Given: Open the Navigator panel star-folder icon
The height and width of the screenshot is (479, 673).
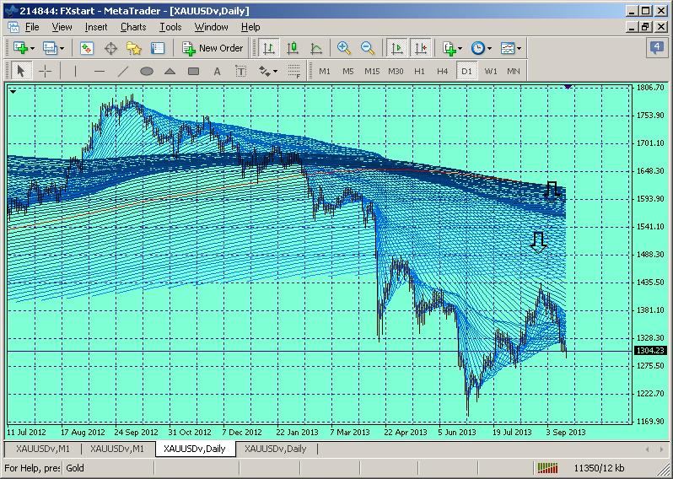Looking at the screenshot, I should click(134, 48).
